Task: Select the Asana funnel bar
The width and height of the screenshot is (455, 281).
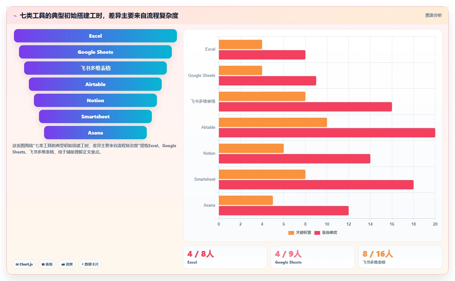Action: 95,133
